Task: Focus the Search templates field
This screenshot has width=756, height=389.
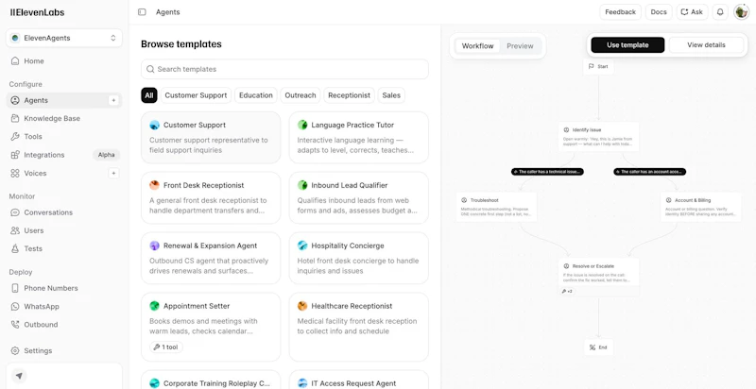Action: pos(284,69)
